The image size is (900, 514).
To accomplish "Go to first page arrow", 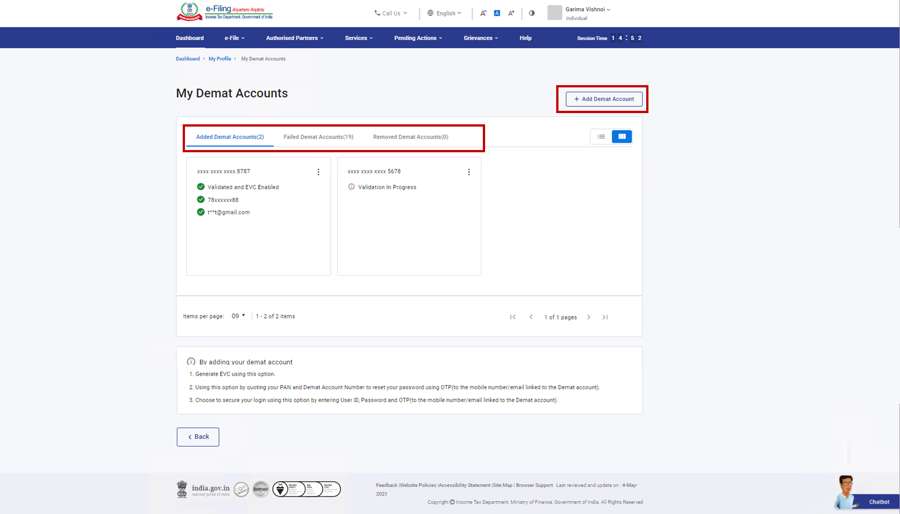I will 513,317.
